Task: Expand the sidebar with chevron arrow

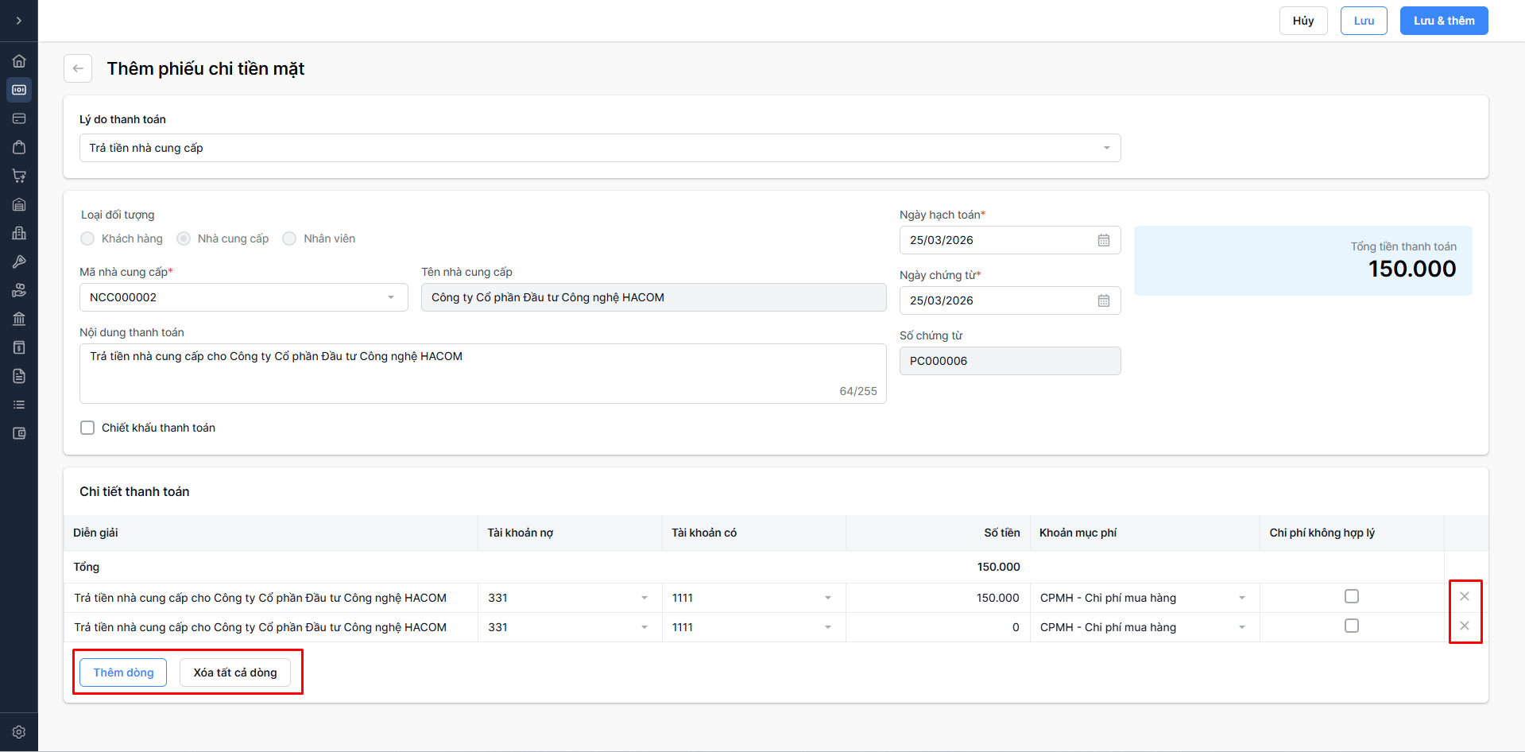Action: (x=19, y=21)
